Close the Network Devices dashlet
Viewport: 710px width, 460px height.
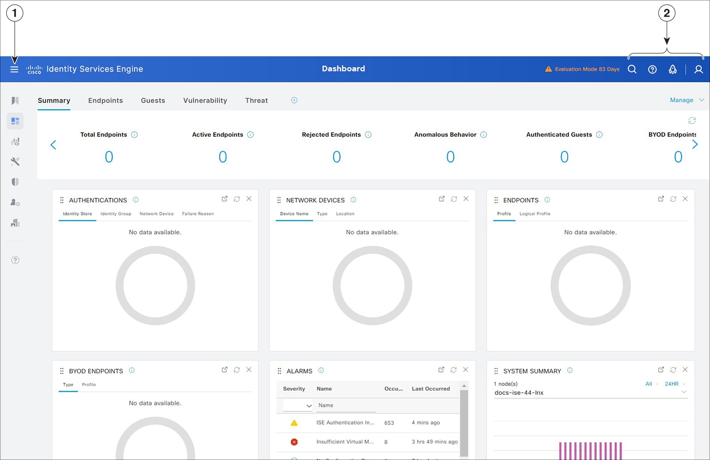pos(466,199)
